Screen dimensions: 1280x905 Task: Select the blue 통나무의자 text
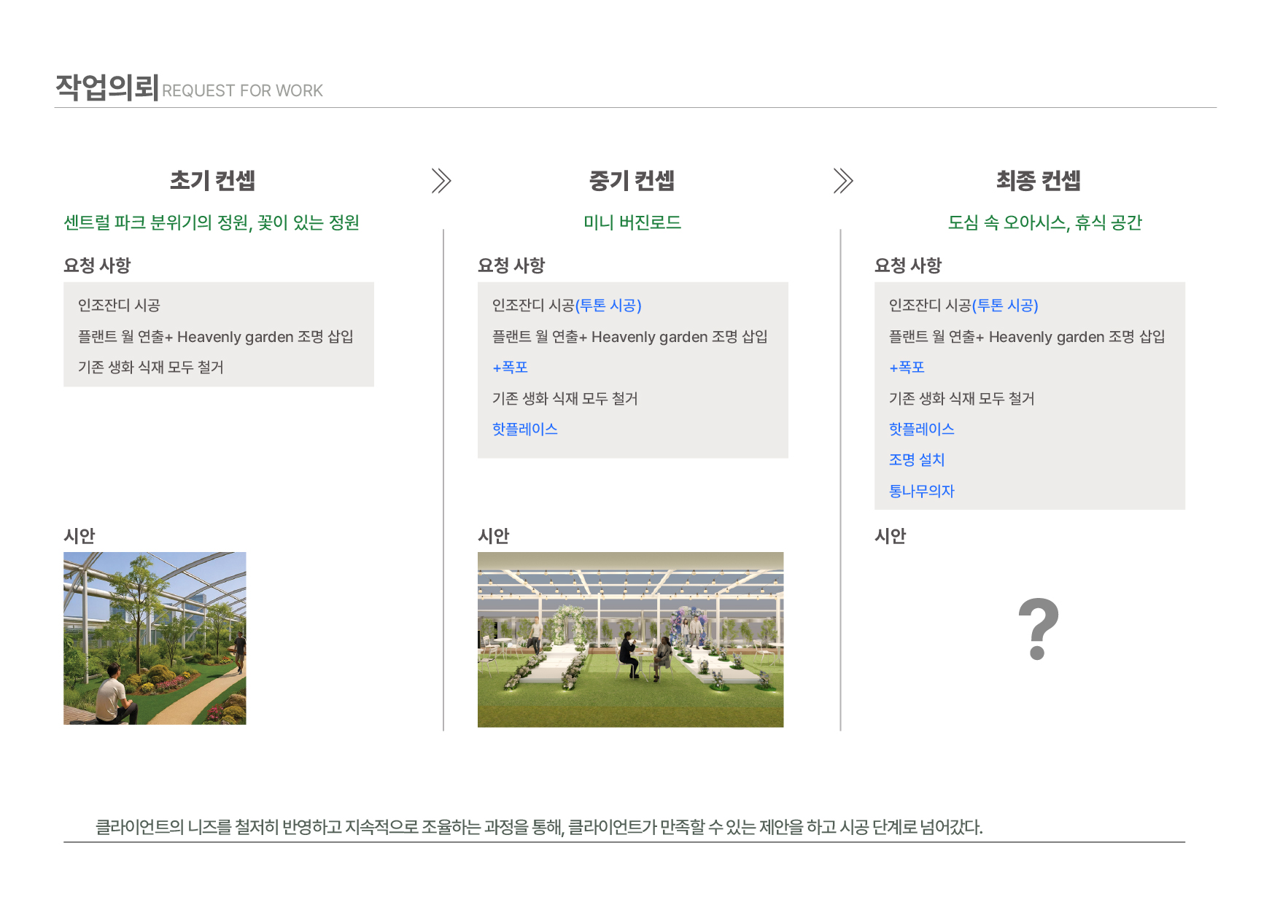[921, 492]
